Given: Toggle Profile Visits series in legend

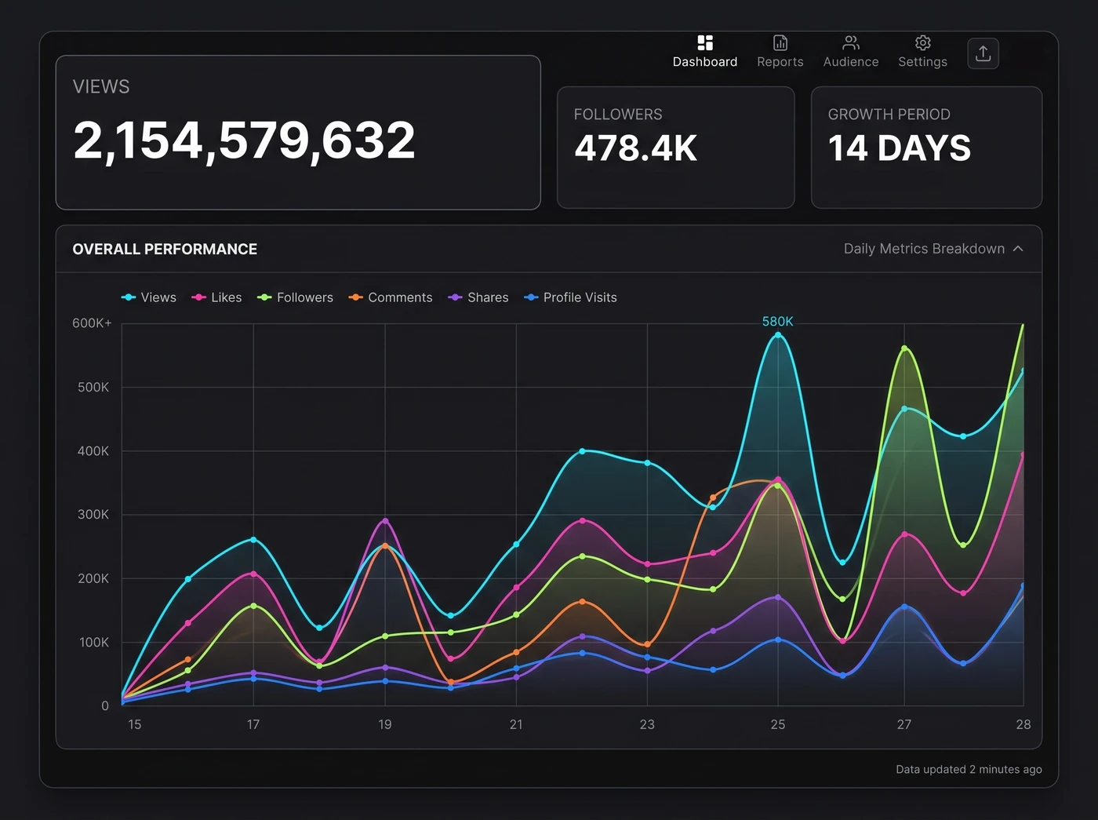Looking at the screenshot, I should point(570,297).
